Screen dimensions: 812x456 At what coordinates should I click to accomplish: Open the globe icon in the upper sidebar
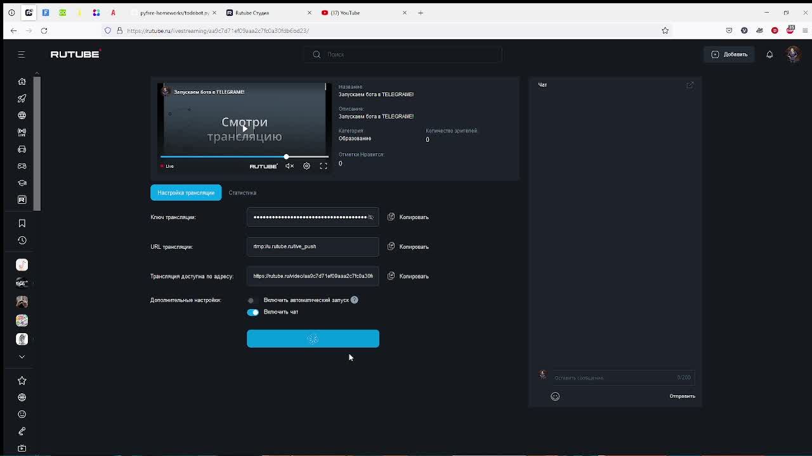click(22, 115)
